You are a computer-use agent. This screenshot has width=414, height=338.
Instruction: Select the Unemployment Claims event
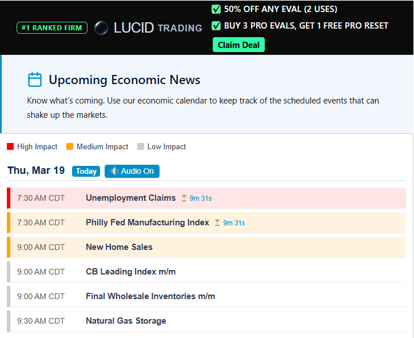[x=206, y=198]
